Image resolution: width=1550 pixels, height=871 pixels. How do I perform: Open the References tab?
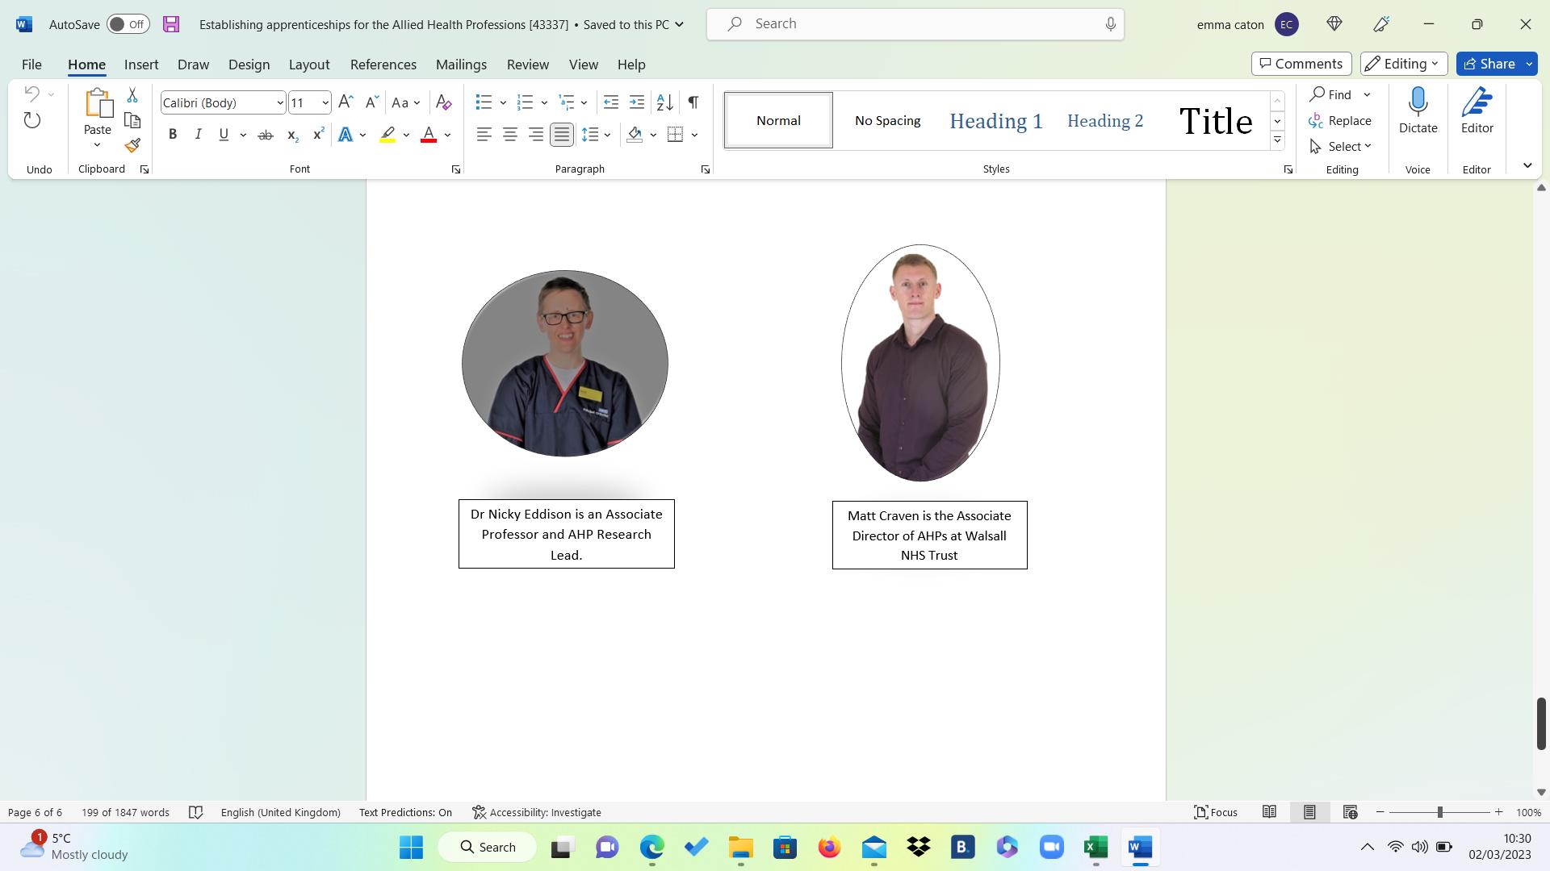coord(383,65)
